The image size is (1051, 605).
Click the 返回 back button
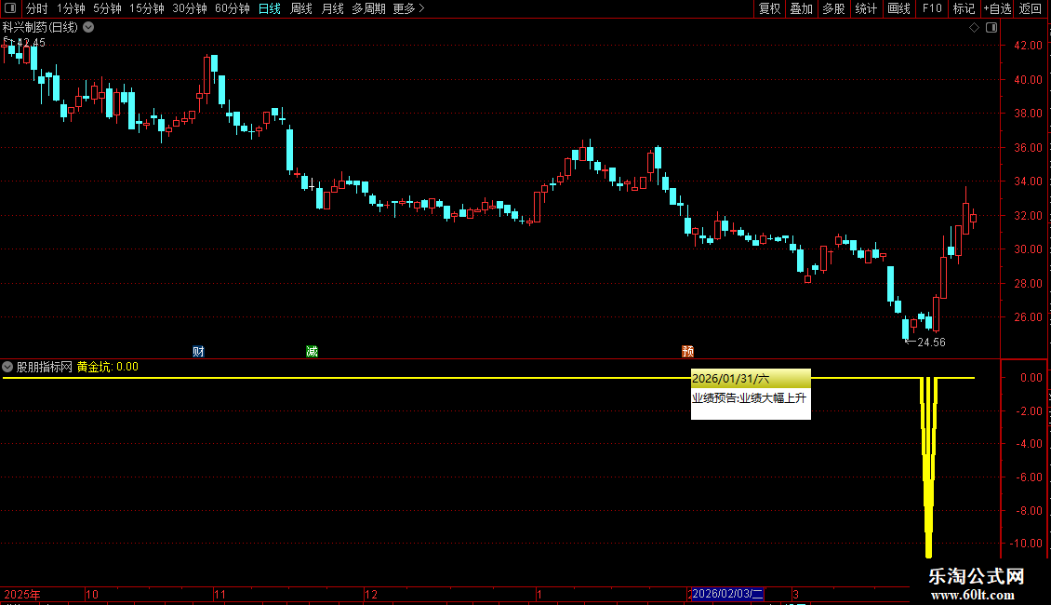click(1031, 8)
